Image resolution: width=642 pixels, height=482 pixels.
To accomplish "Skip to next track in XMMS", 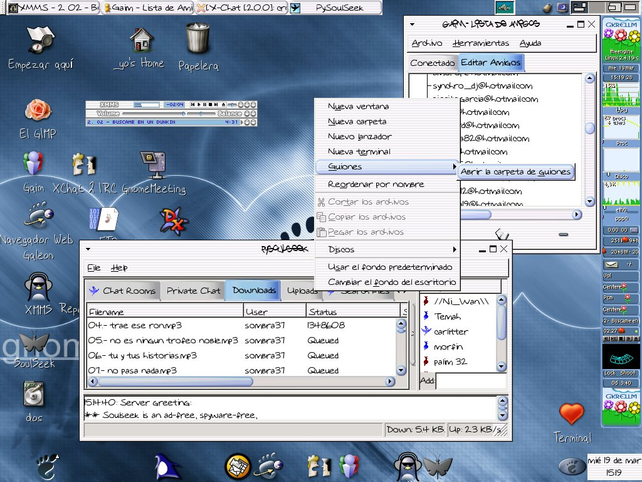I will (216, 105).
